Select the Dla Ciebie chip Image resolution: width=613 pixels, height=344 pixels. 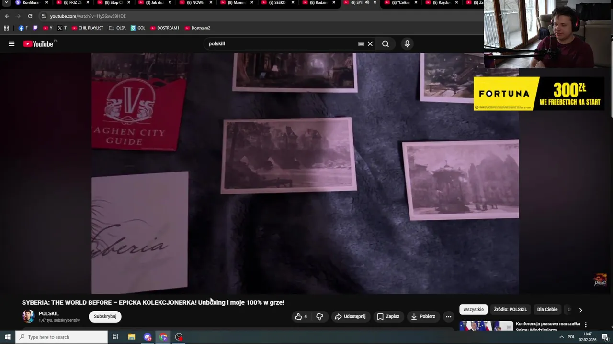(x=547, y=309)
